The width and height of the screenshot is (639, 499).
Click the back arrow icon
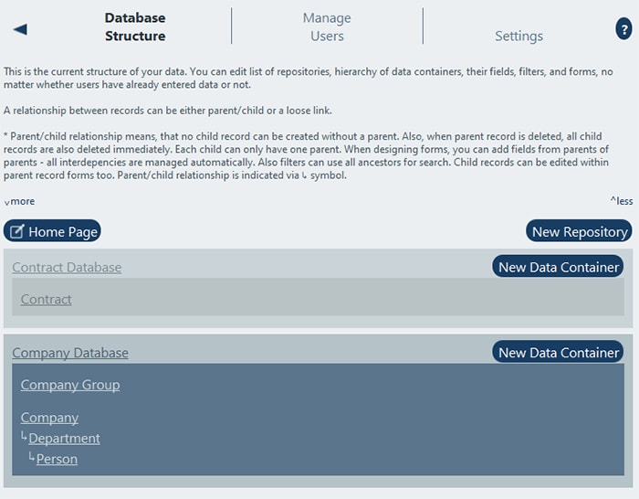coord(20,29)
